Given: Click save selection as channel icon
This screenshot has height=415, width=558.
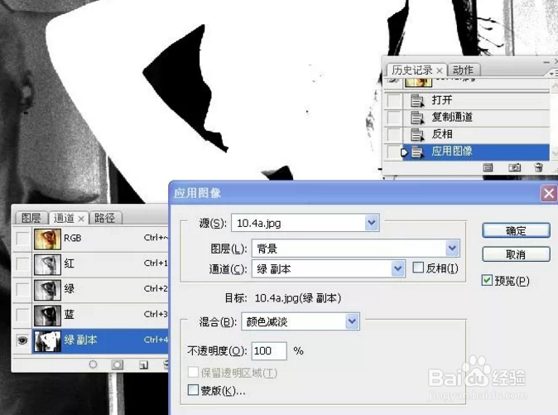Looking at the screenshot, I should [117, 364].
